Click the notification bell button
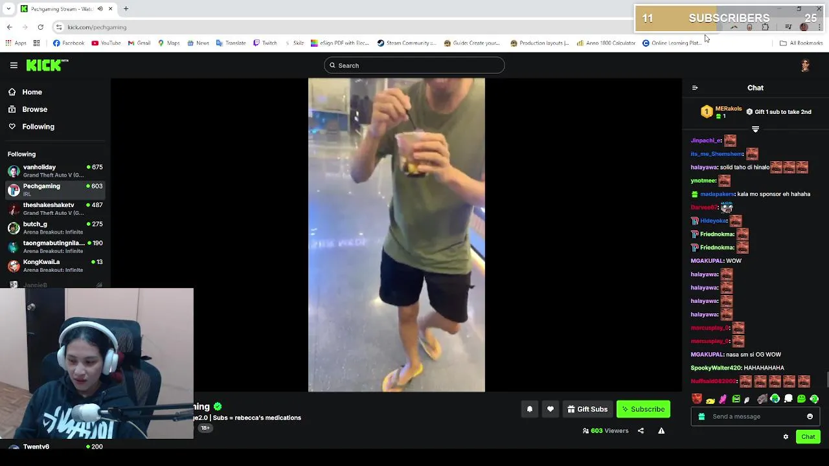The image size is (829, 466). pos(530,409)
